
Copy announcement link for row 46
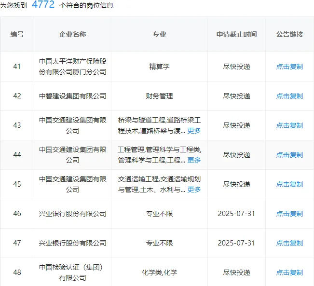tap(289, 214)
